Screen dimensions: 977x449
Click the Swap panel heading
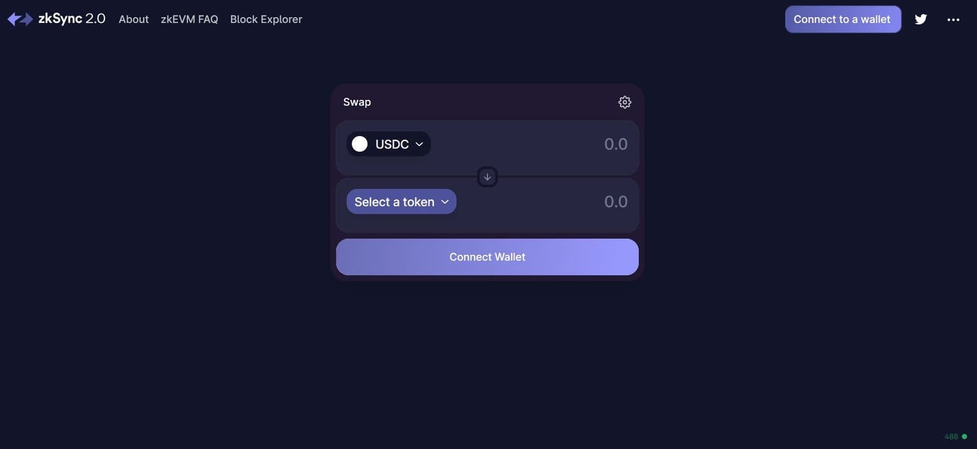click(357, 102)
